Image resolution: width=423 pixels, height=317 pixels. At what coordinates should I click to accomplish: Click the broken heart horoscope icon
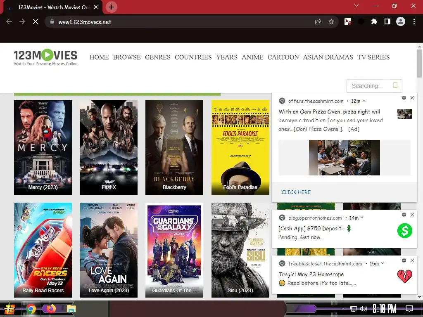click(x=405, y=276)
